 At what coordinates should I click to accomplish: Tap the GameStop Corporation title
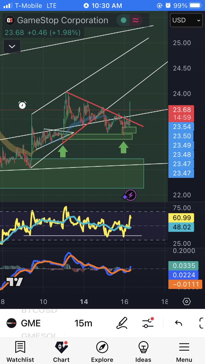tap(63, 20)
